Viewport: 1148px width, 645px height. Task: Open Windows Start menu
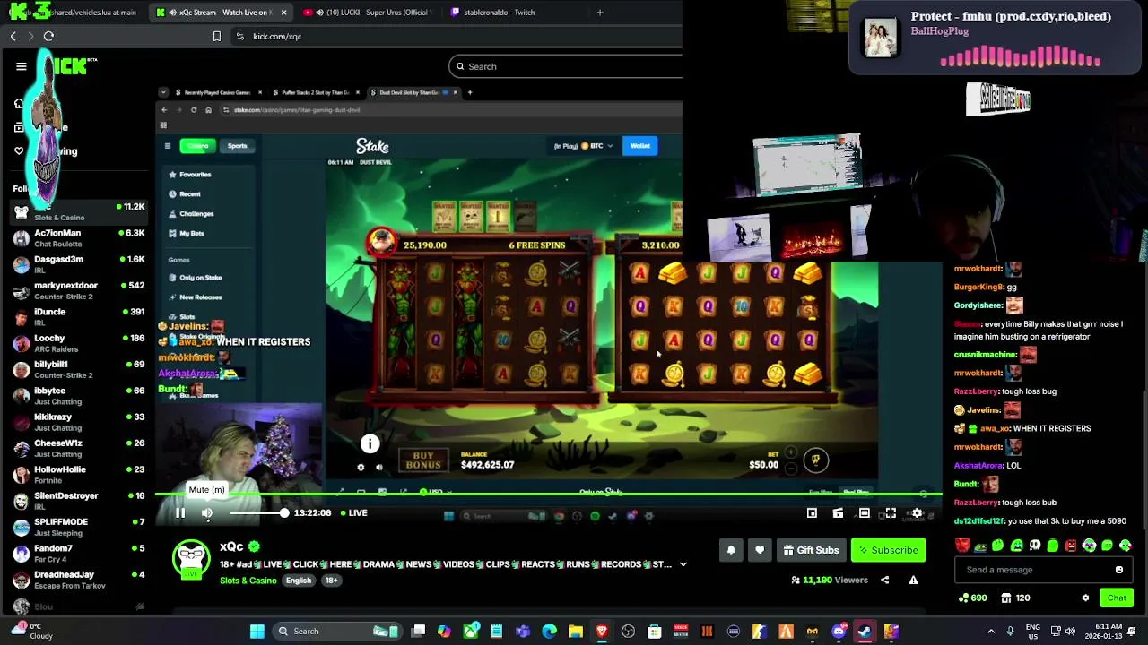coord(257,632)
